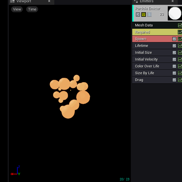Select the Mesh Data module
This screenshot has height=182, width=182.
(157, 25)
